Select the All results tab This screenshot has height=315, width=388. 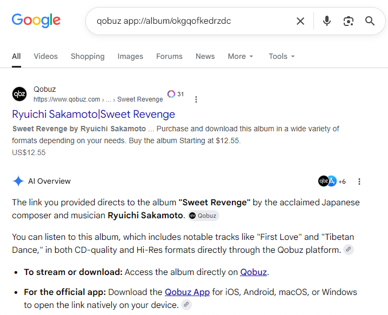click(x=16, y=56)
